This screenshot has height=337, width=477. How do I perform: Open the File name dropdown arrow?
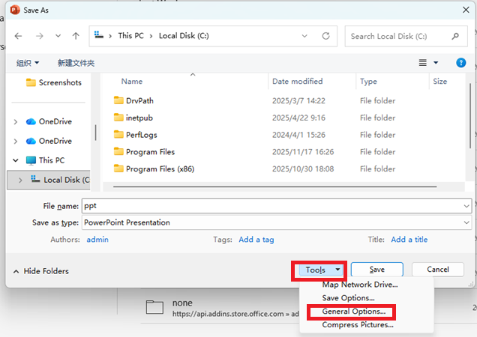466,206
